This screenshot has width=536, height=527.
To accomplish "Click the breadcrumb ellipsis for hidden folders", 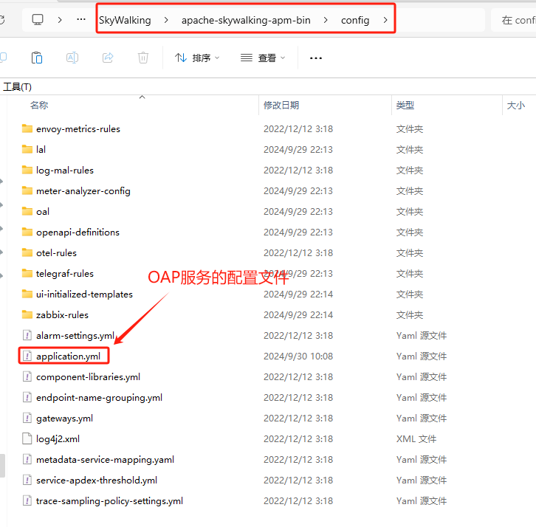I will coord(81,19).
